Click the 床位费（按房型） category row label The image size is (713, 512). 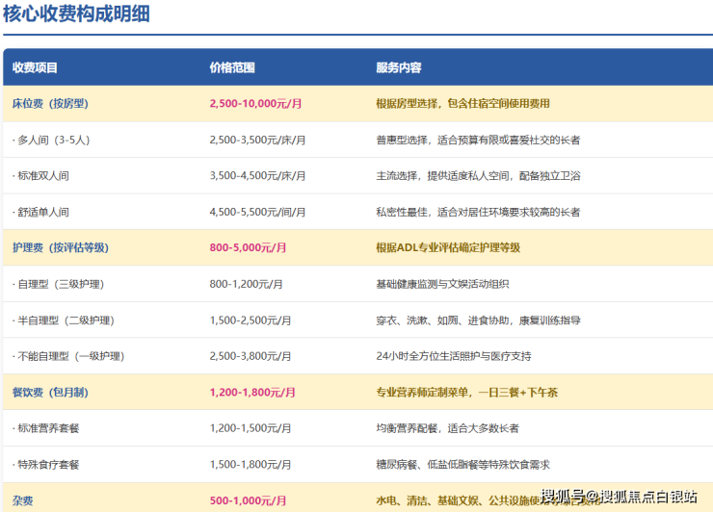(x=56, y=103)
